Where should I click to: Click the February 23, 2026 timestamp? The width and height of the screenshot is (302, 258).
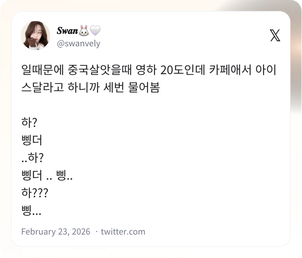(x=55, y=231)
